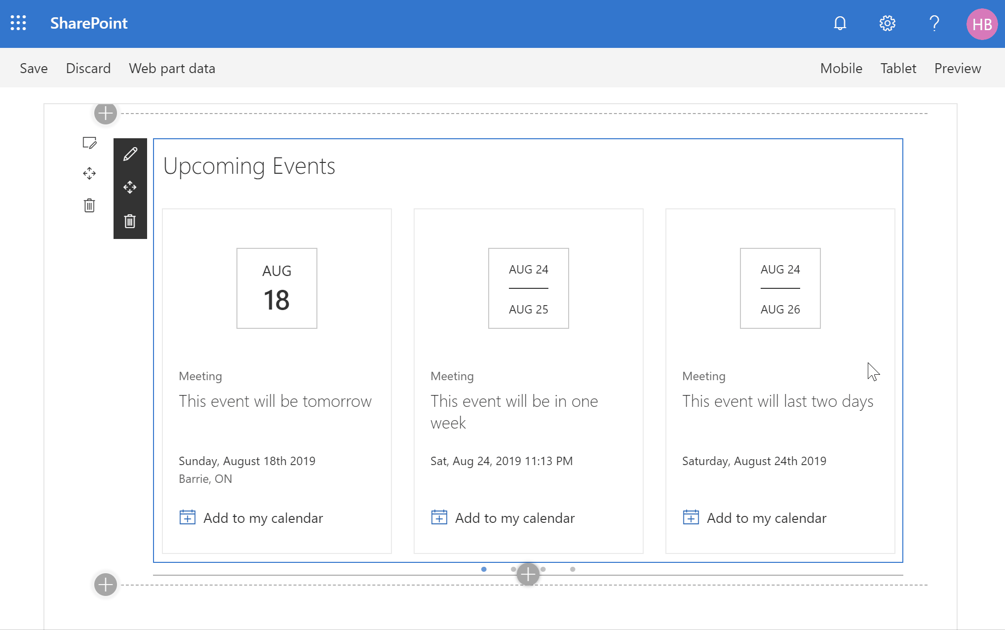Click the move section icon
1005x630 pixels.
89,173
